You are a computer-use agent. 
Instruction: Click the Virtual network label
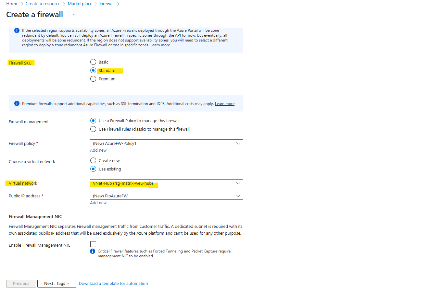(23, 183)
